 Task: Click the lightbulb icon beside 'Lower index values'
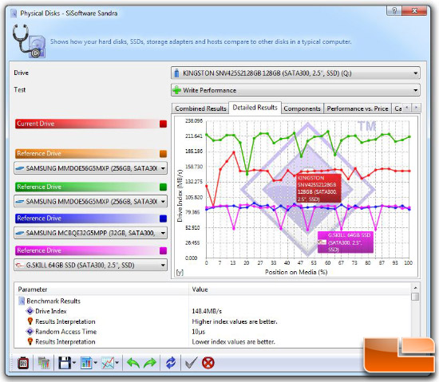(30, 341)
